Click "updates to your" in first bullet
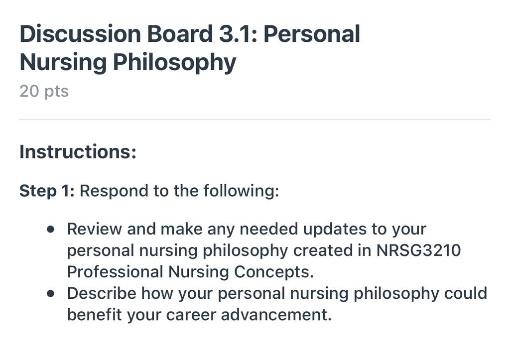 point(365,230)
